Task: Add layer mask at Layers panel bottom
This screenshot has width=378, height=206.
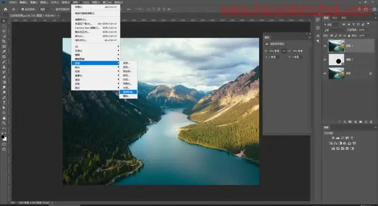Action: pos(350,122)
